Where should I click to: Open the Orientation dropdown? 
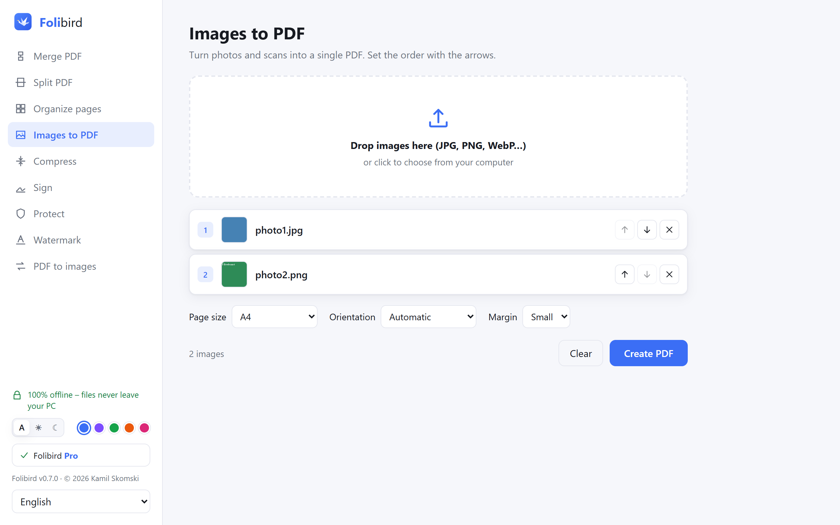pyautogui.click(x=428, y=317)
